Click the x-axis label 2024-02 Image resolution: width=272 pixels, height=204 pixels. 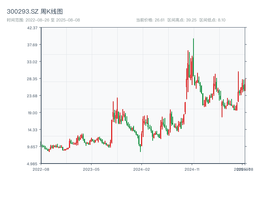click(141, 169)
